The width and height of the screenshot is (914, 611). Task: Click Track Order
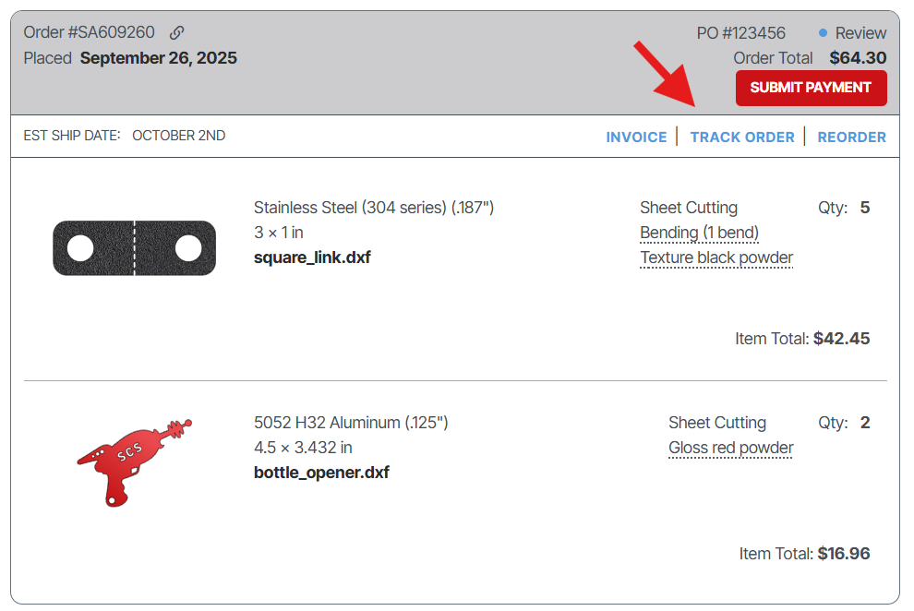point(742,137)
